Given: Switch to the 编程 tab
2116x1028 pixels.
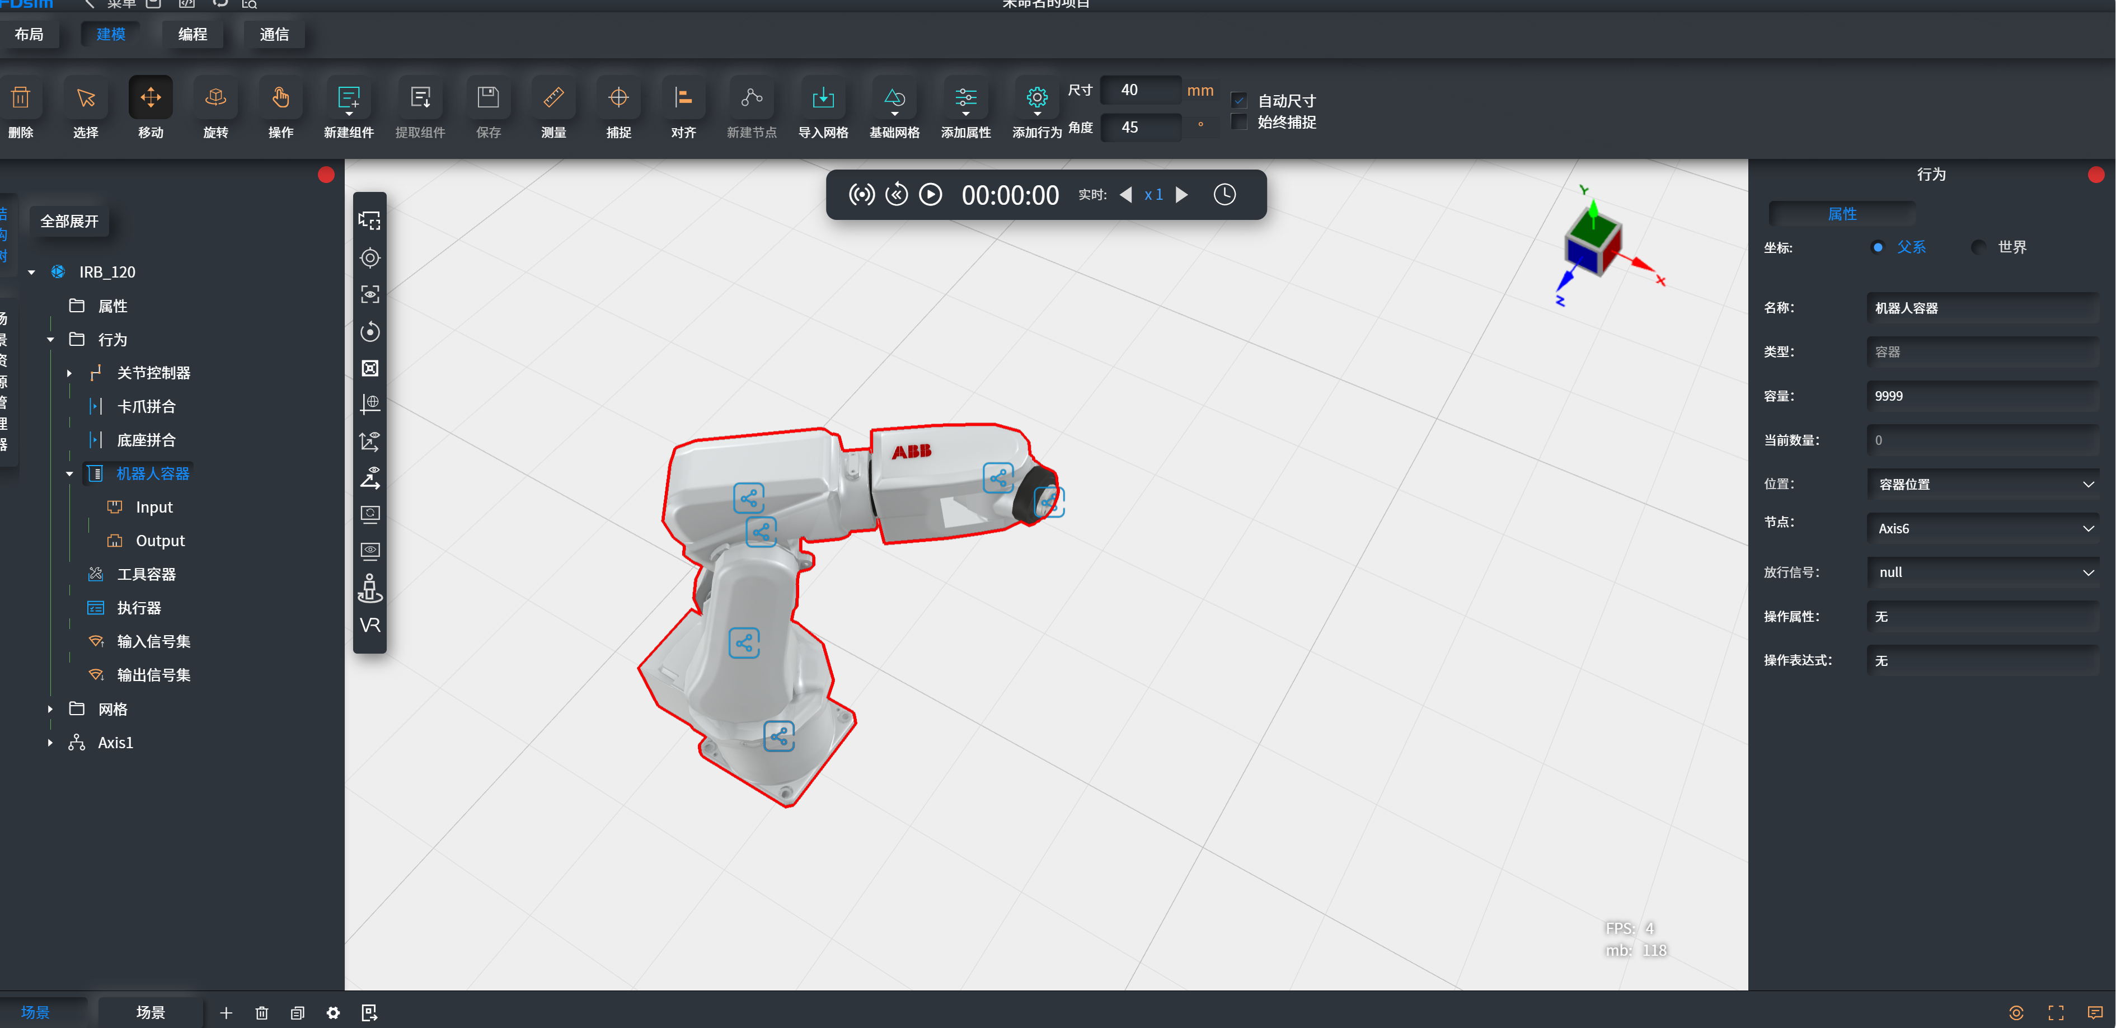Looking at the screenshot, I should tap(192, 35).
